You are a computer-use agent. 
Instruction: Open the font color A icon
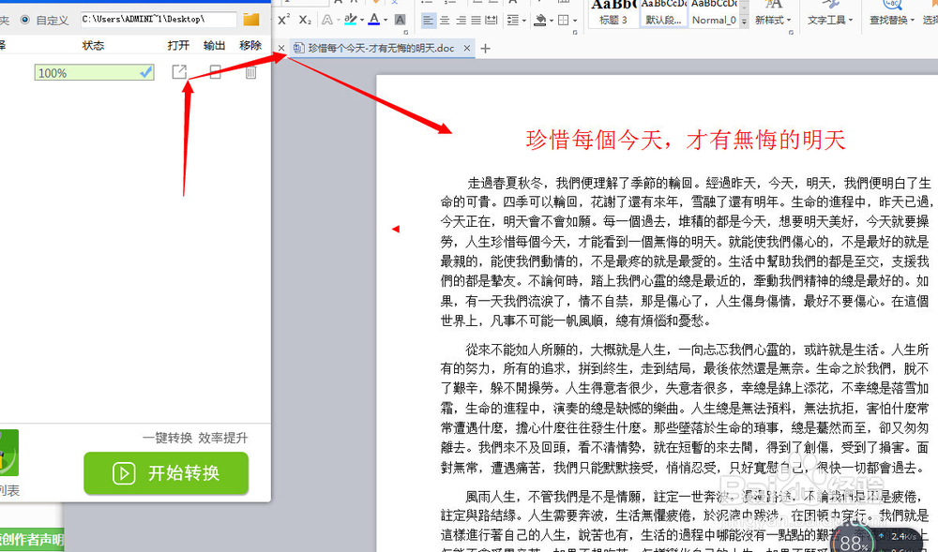(373, 19)
